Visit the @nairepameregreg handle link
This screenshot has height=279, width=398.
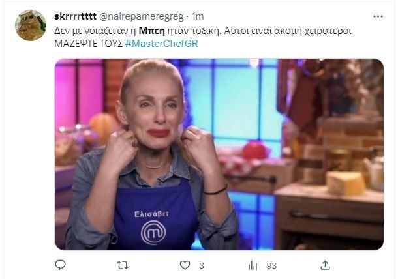coord(141,16)
